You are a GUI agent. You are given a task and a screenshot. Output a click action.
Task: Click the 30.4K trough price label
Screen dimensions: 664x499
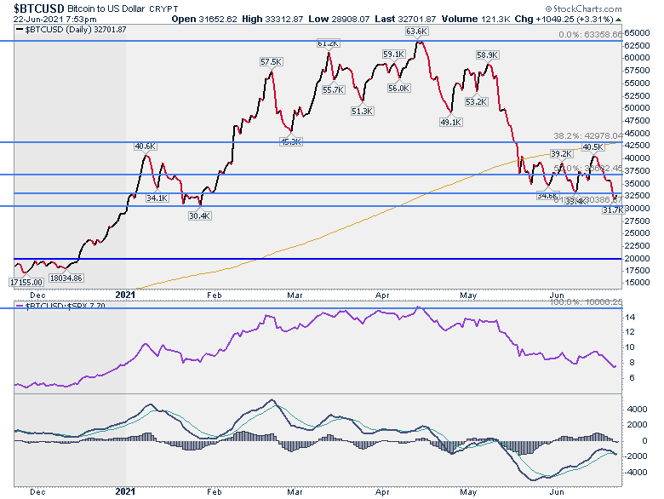coord(199,215)
